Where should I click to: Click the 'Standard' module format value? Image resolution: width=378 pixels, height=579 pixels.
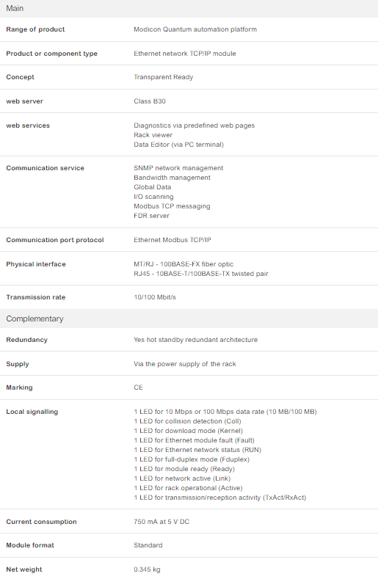148,545
